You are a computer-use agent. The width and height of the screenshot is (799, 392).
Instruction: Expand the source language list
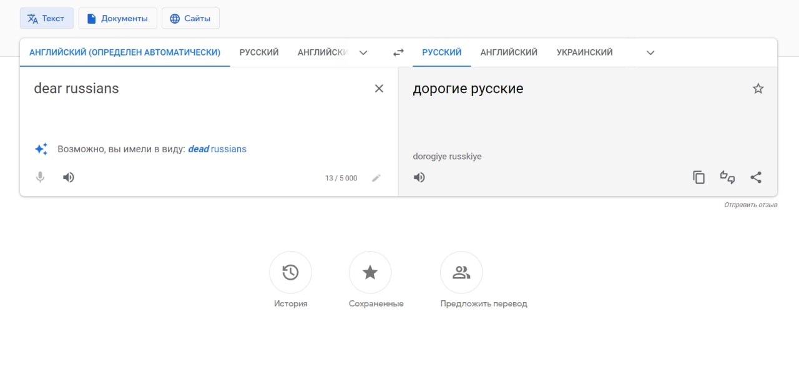363,53
